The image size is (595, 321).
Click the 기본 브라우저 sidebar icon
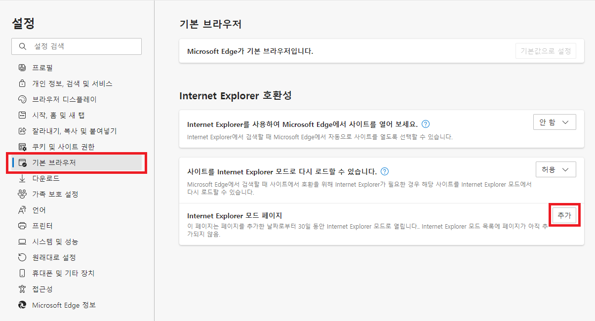22,162
